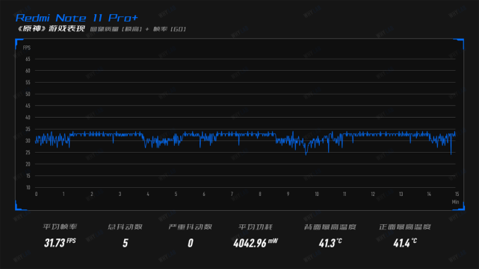The height and width of the screenshot is (269, 479).
Task: Click minute '2' on the x-axis
Action: [92, 194]
